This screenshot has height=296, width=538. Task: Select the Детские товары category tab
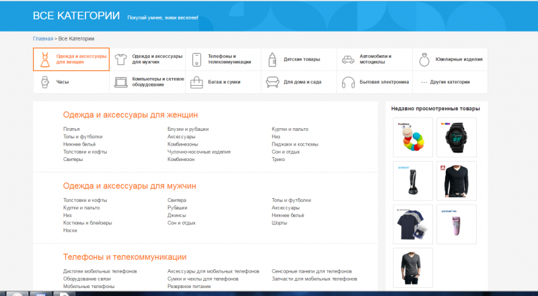[x=299, y=59]
